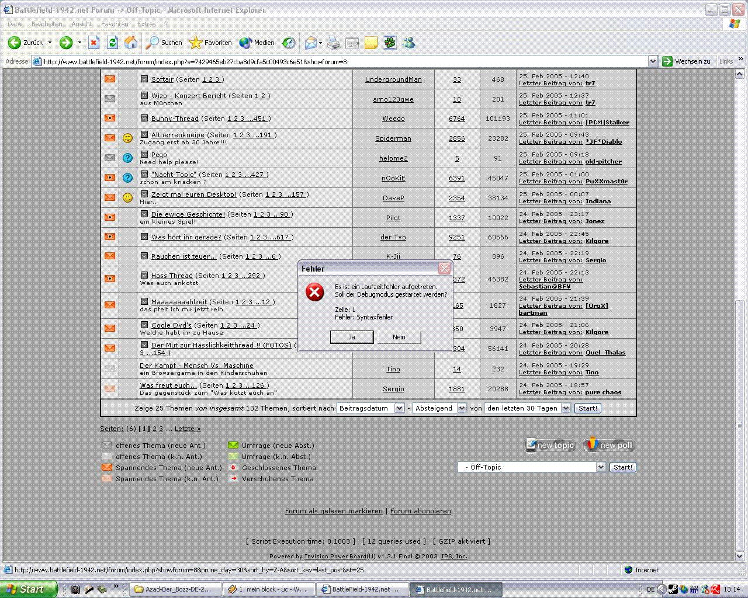Click the vertical page scrollbar
748x598 pixels.
coord(741,315)
